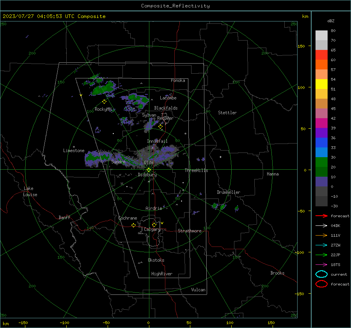
Task: Click the Calgary city label
Action: 152,229
